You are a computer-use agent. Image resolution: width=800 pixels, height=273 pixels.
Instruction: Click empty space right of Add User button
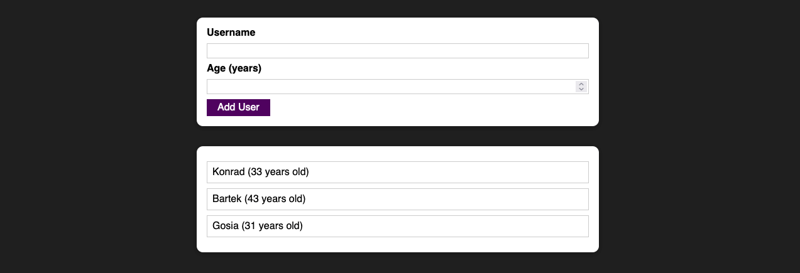click(427, 108)
